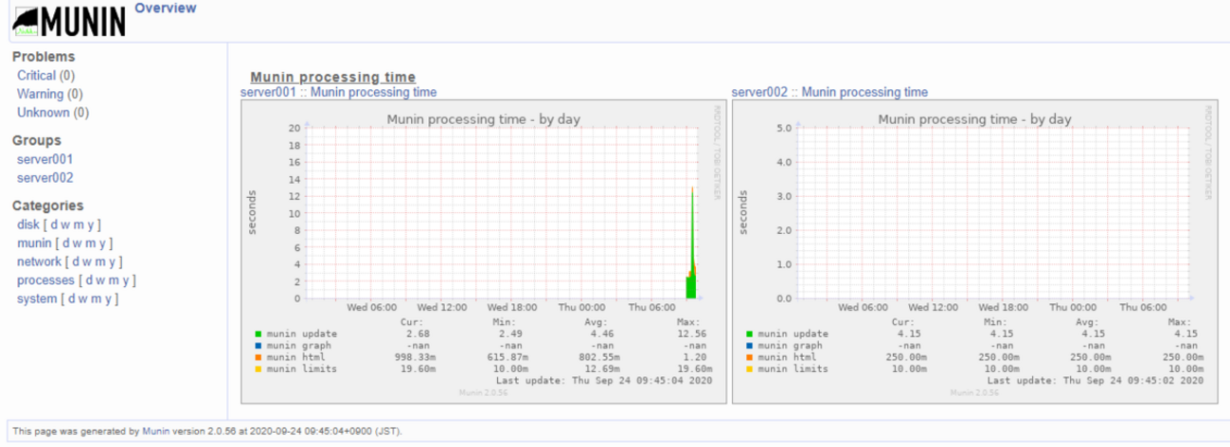Show system category weekly view 'w'
The height and width of the screenshot is (447, 1230).
(x=83, y=299)
